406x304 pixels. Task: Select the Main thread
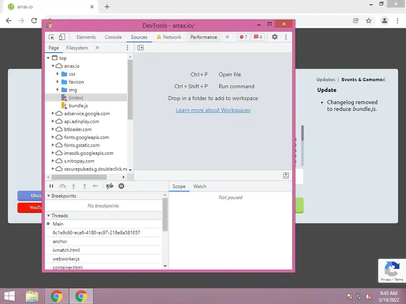click(103, 224)
